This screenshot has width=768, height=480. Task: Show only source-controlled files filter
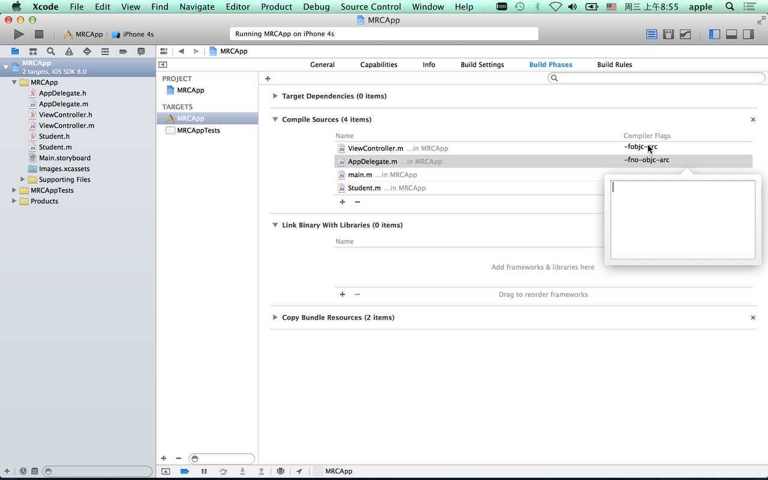pos(35,472)
